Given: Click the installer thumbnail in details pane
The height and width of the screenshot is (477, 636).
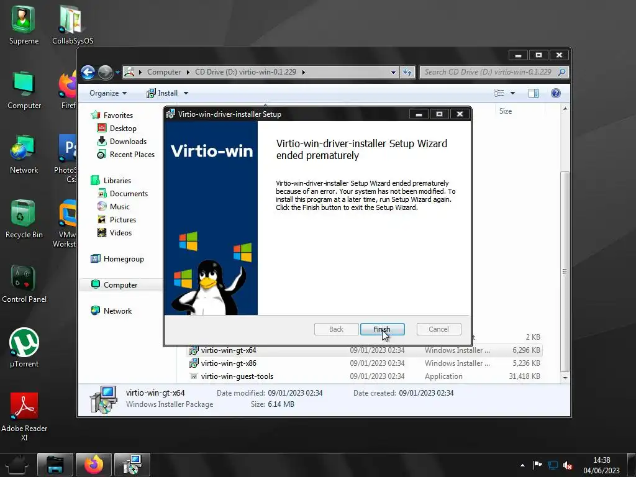Looking at the screenshot, I should [x=103, y=399].
